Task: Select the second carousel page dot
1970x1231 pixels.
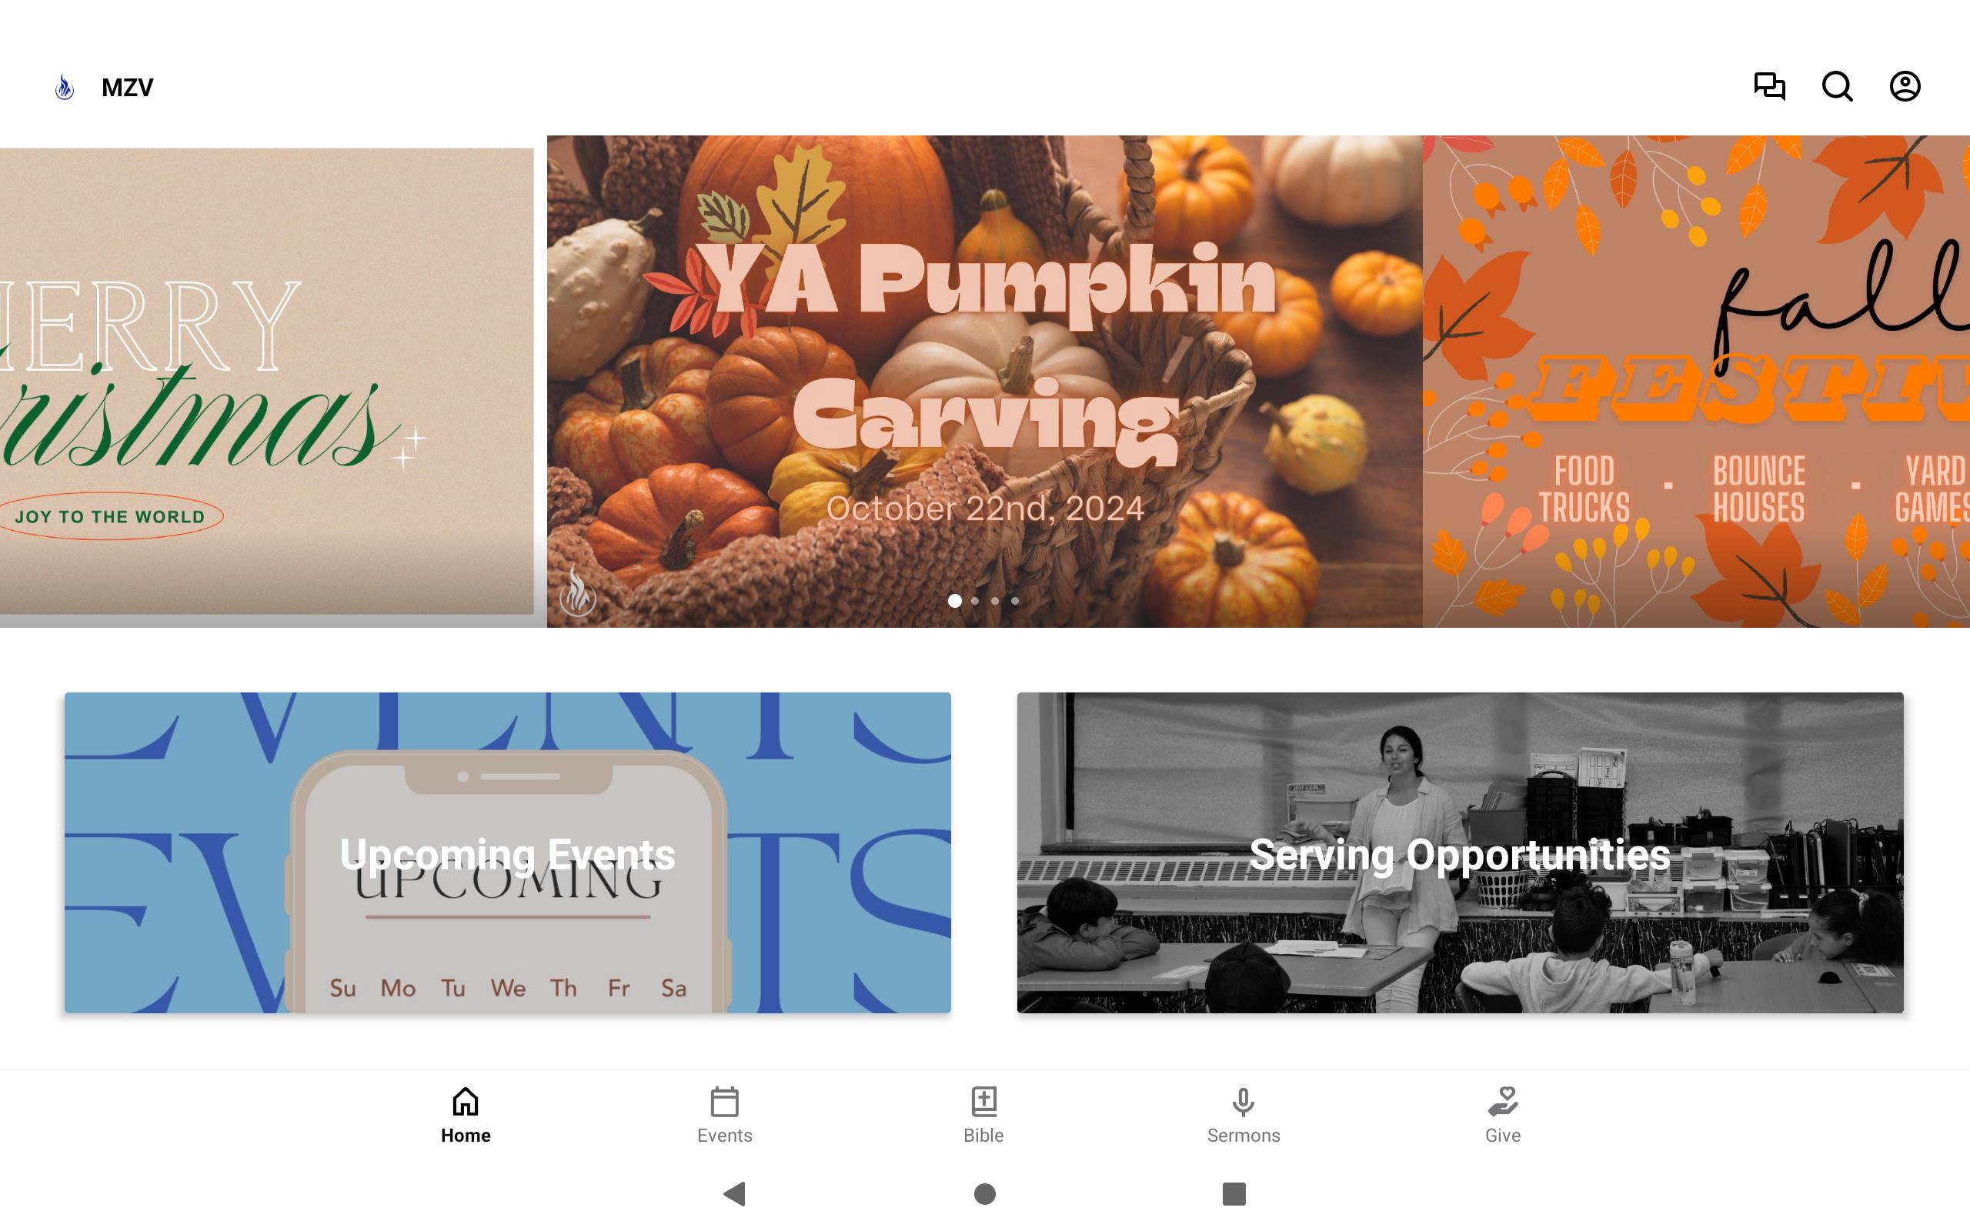Action: [975, 601]
